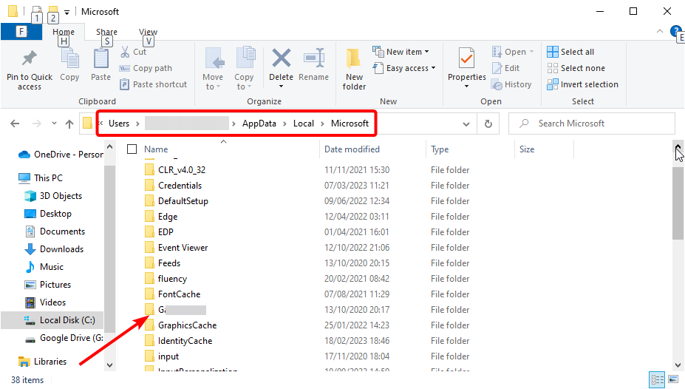685x389 pixels.
Task: Create a New folder
Action: (x=354, y=69)
